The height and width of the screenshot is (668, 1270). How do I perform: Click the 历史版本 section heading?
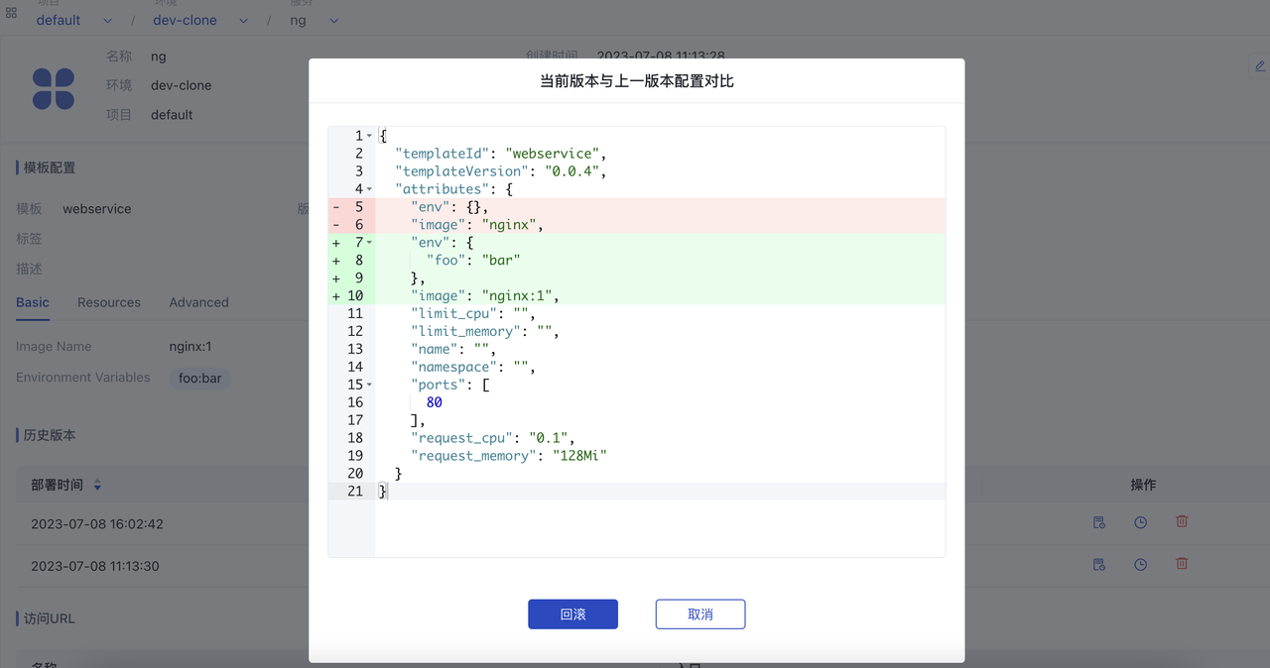50,435
